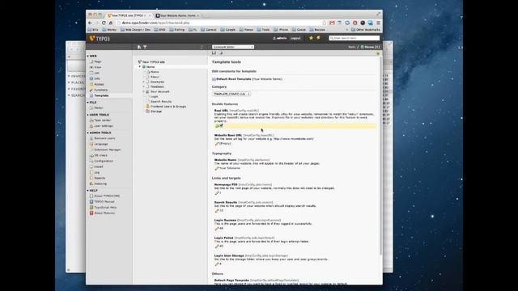518x291 pixels.
Task: Open the Reports admin module
Action: point(100,178)
